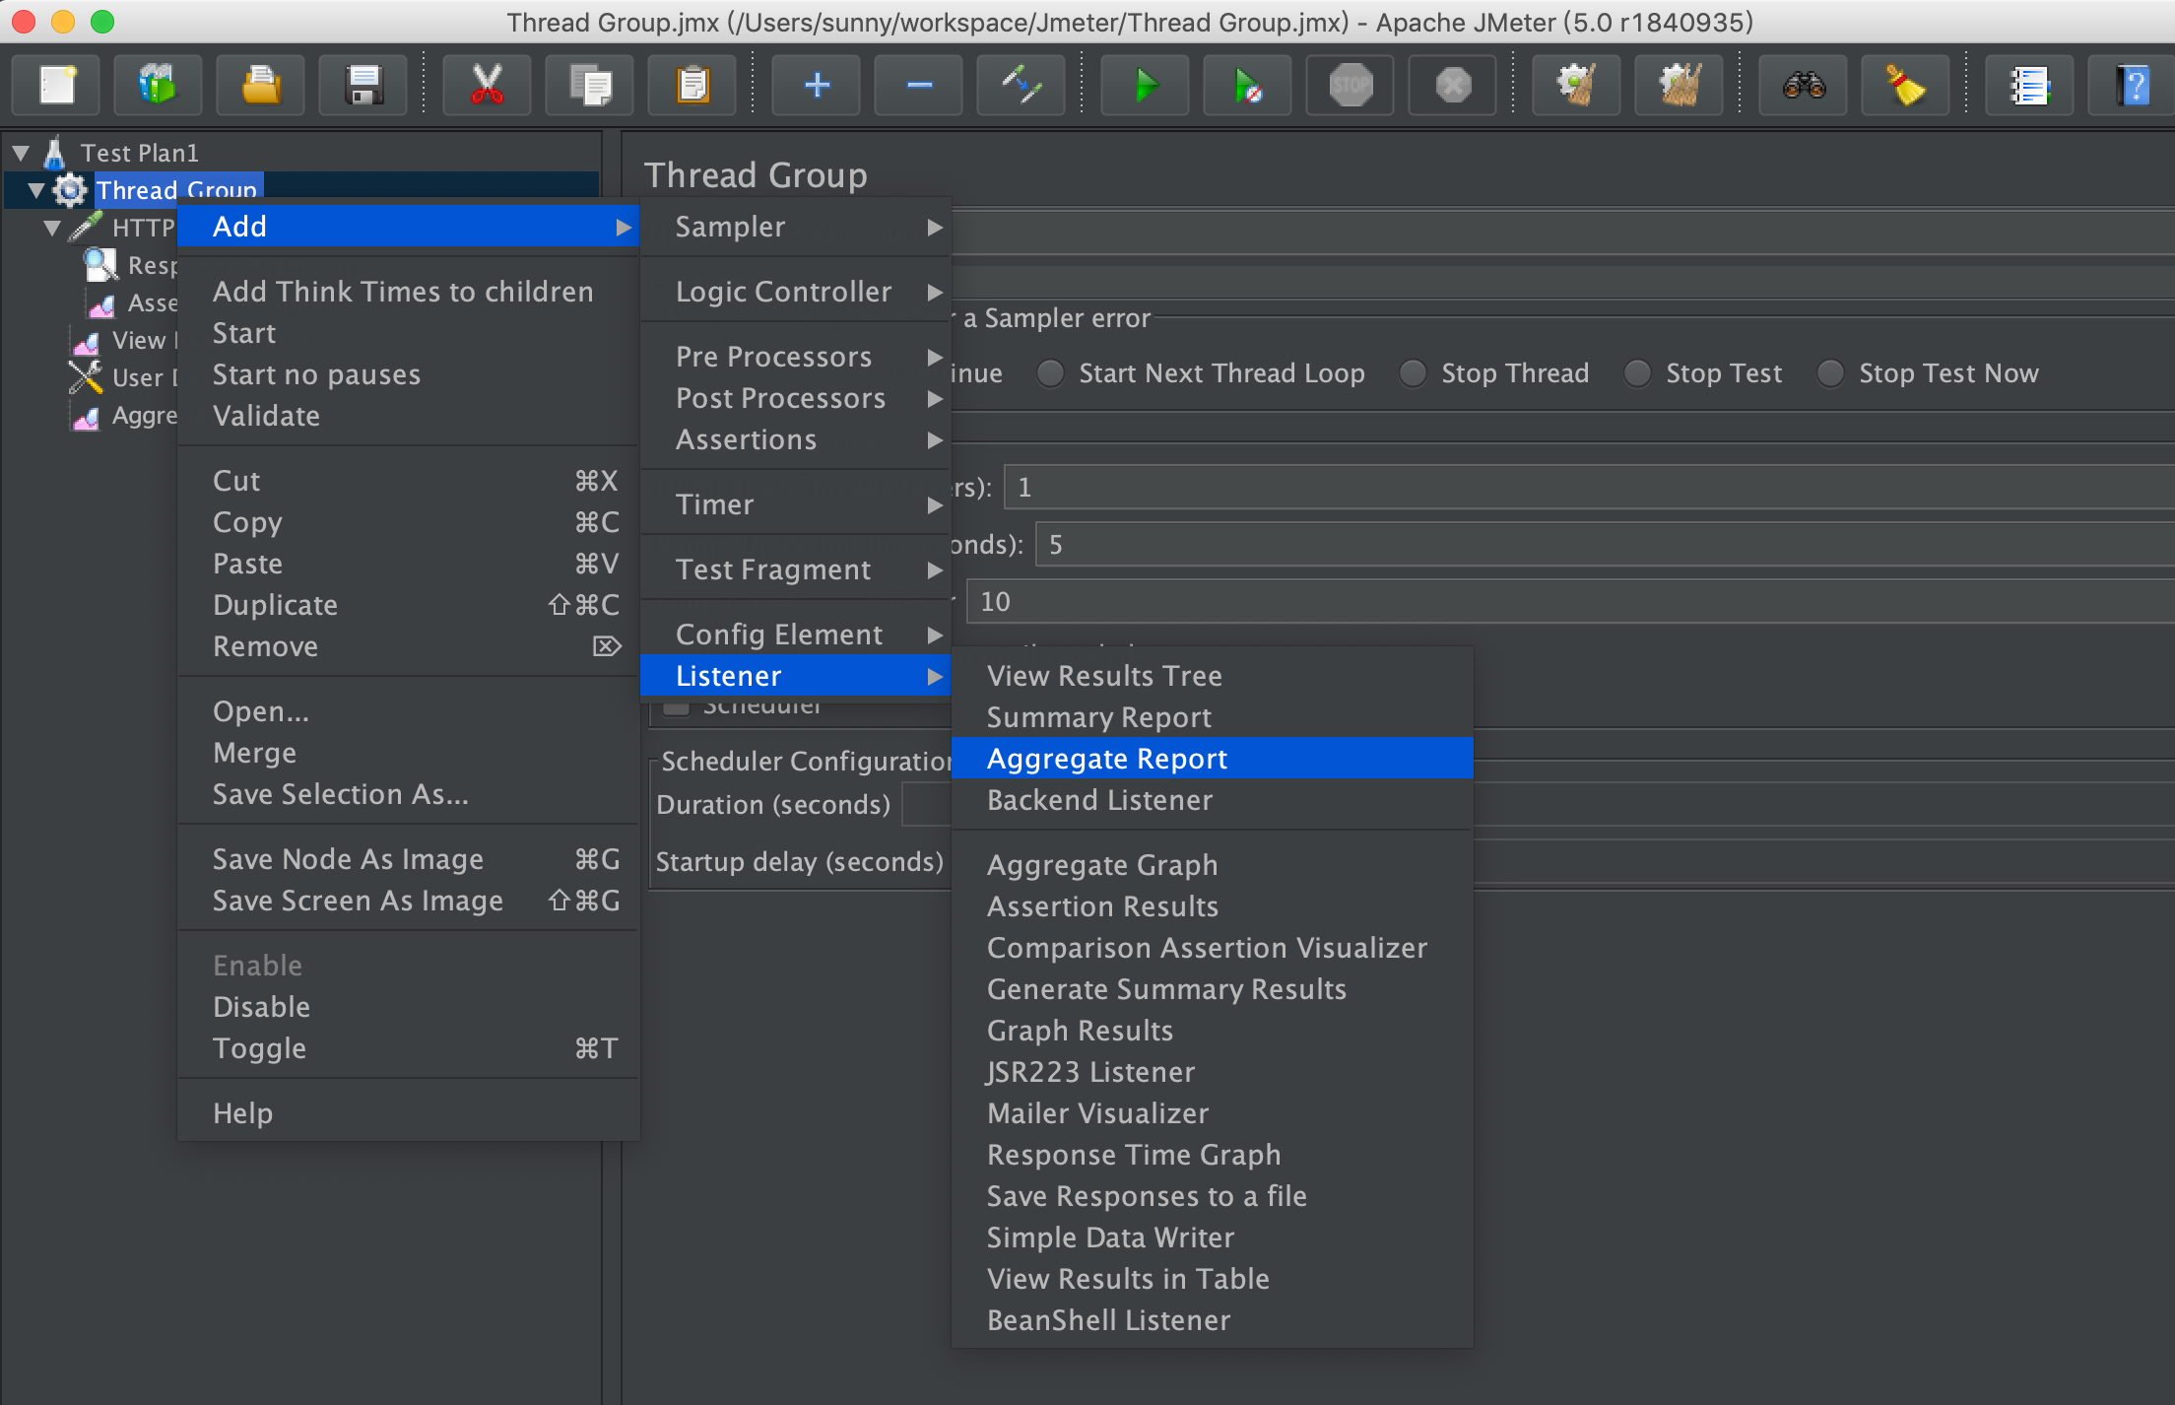The width and height of the screenshot is (2175, 1405).
Task: Select View Results Tree menu entry
Action: pyautogui.click(x=1104, y=676)
